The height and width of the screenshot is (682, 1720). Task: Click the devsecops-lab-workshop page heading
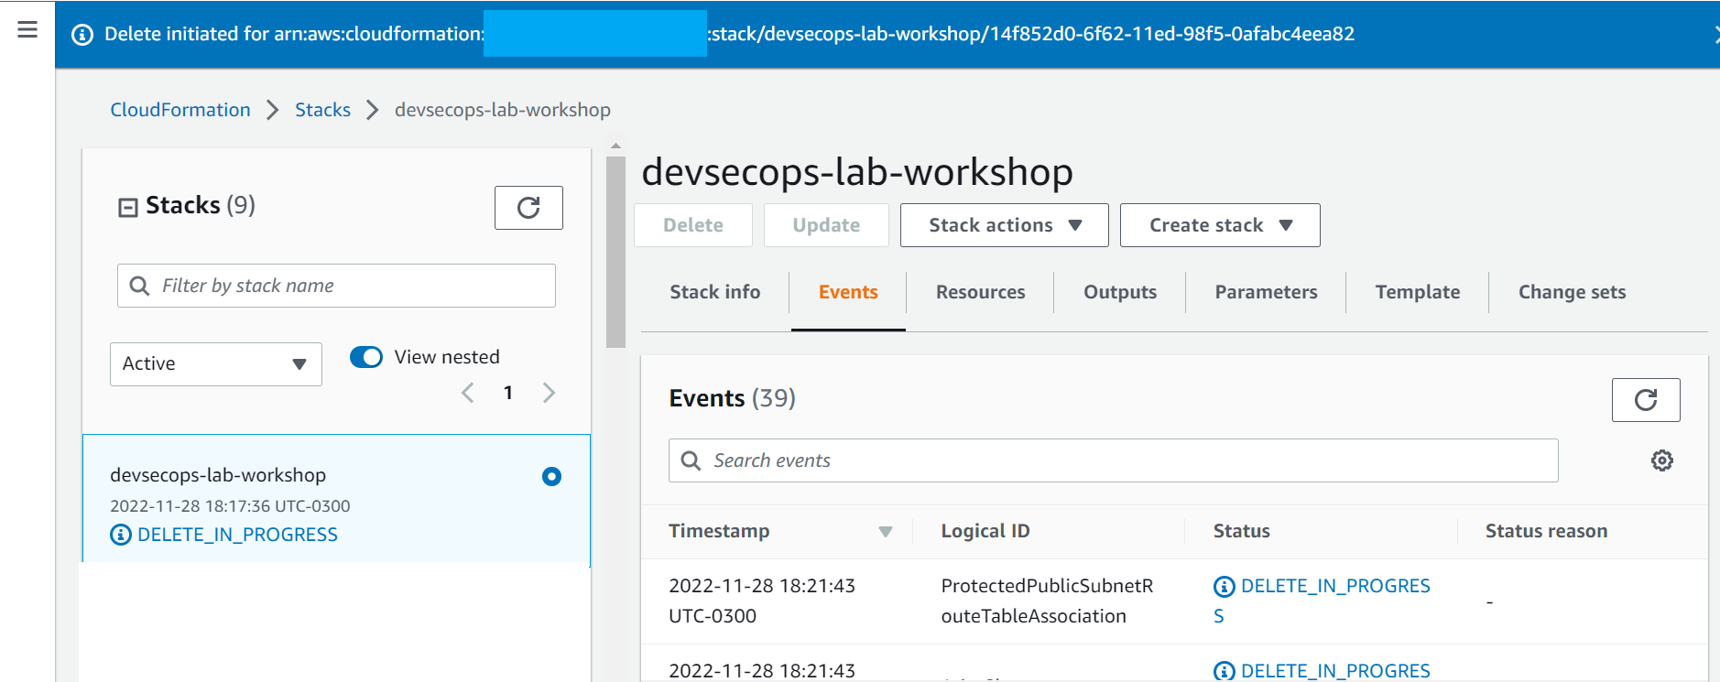[857, 172]
